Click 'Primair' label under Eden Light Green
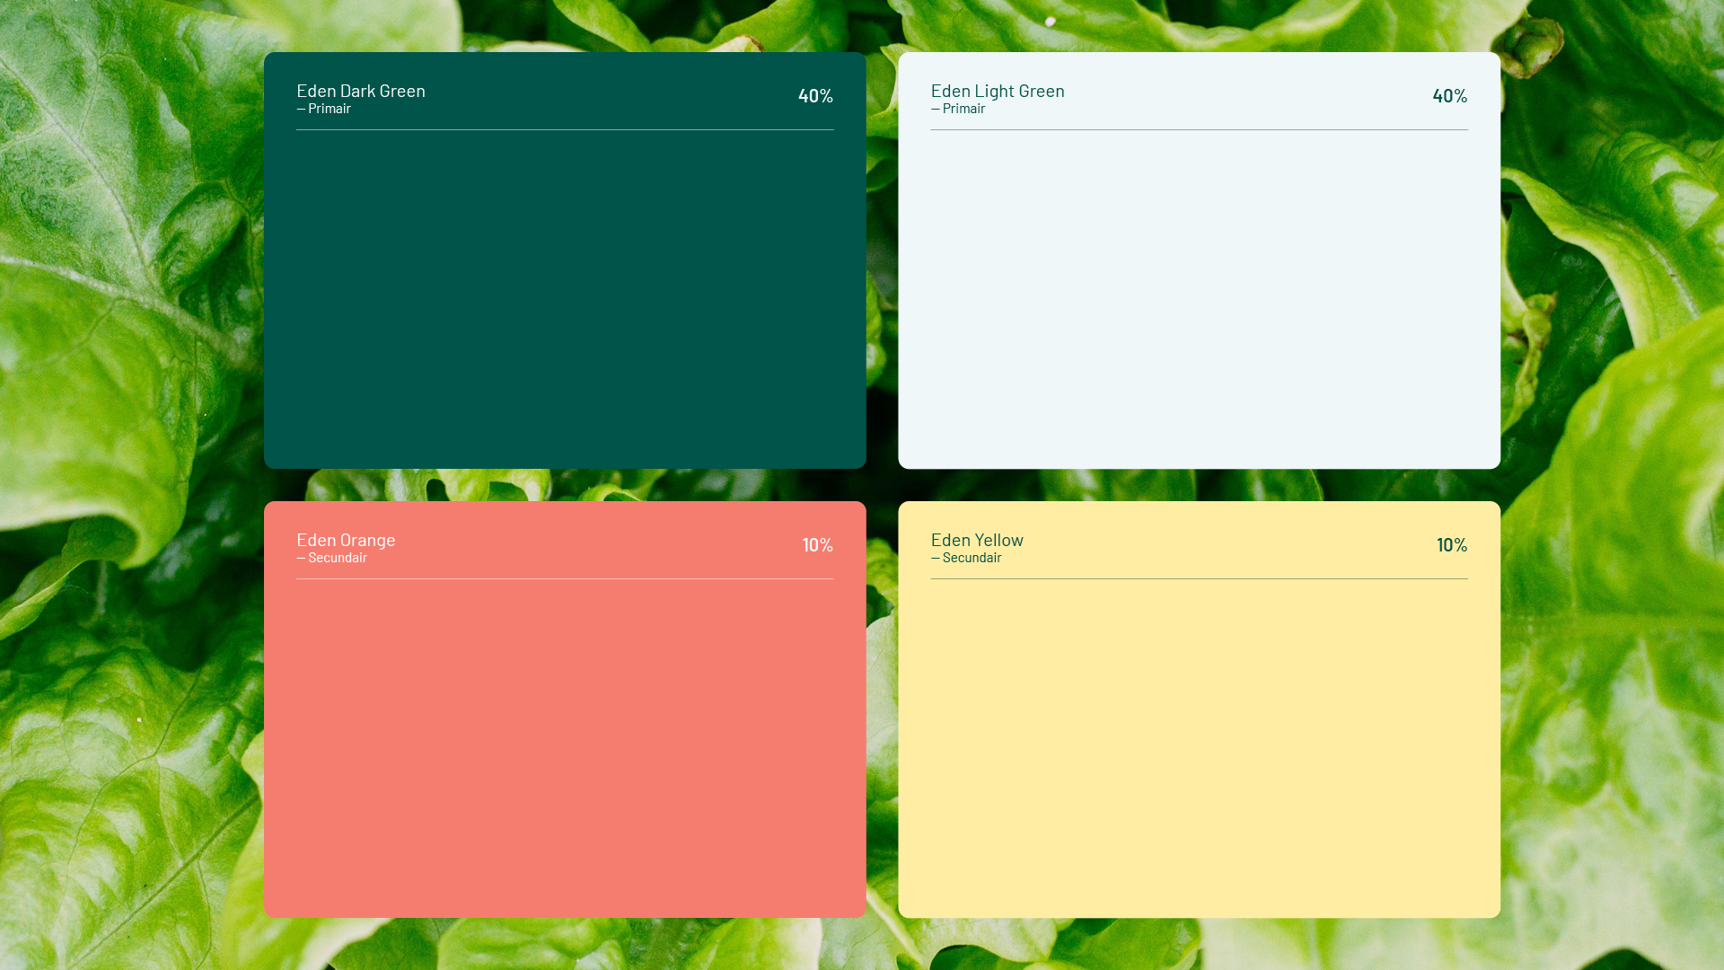Screen dimensions: 1724x970 pos(963,109)
